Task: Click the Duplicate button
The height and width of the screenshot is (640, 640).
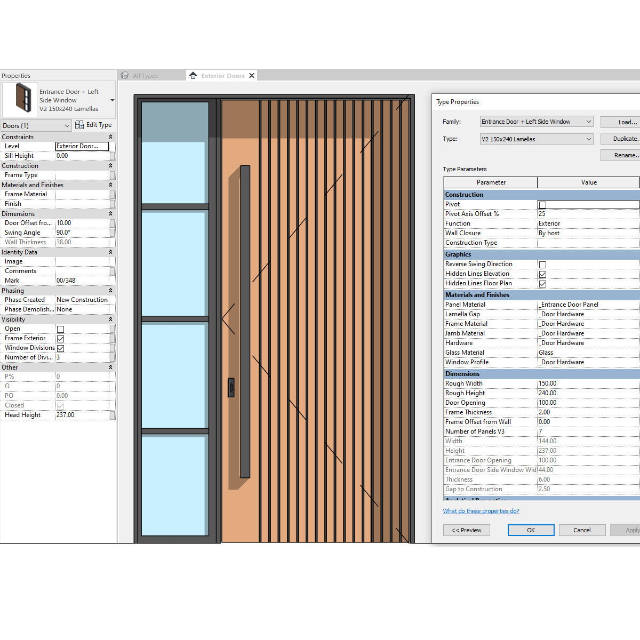Action: pos(620,139)
